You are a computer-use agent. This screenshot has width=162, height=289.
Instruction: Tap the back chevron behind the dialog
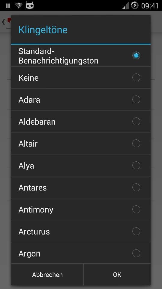[3, 22]
